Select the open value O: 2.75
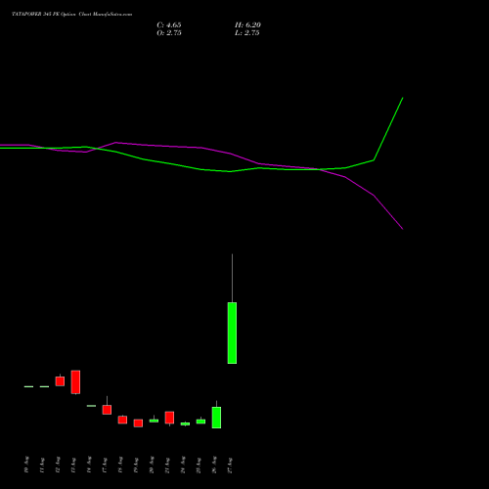Screen dimensions: 489x489 [169, 33]
